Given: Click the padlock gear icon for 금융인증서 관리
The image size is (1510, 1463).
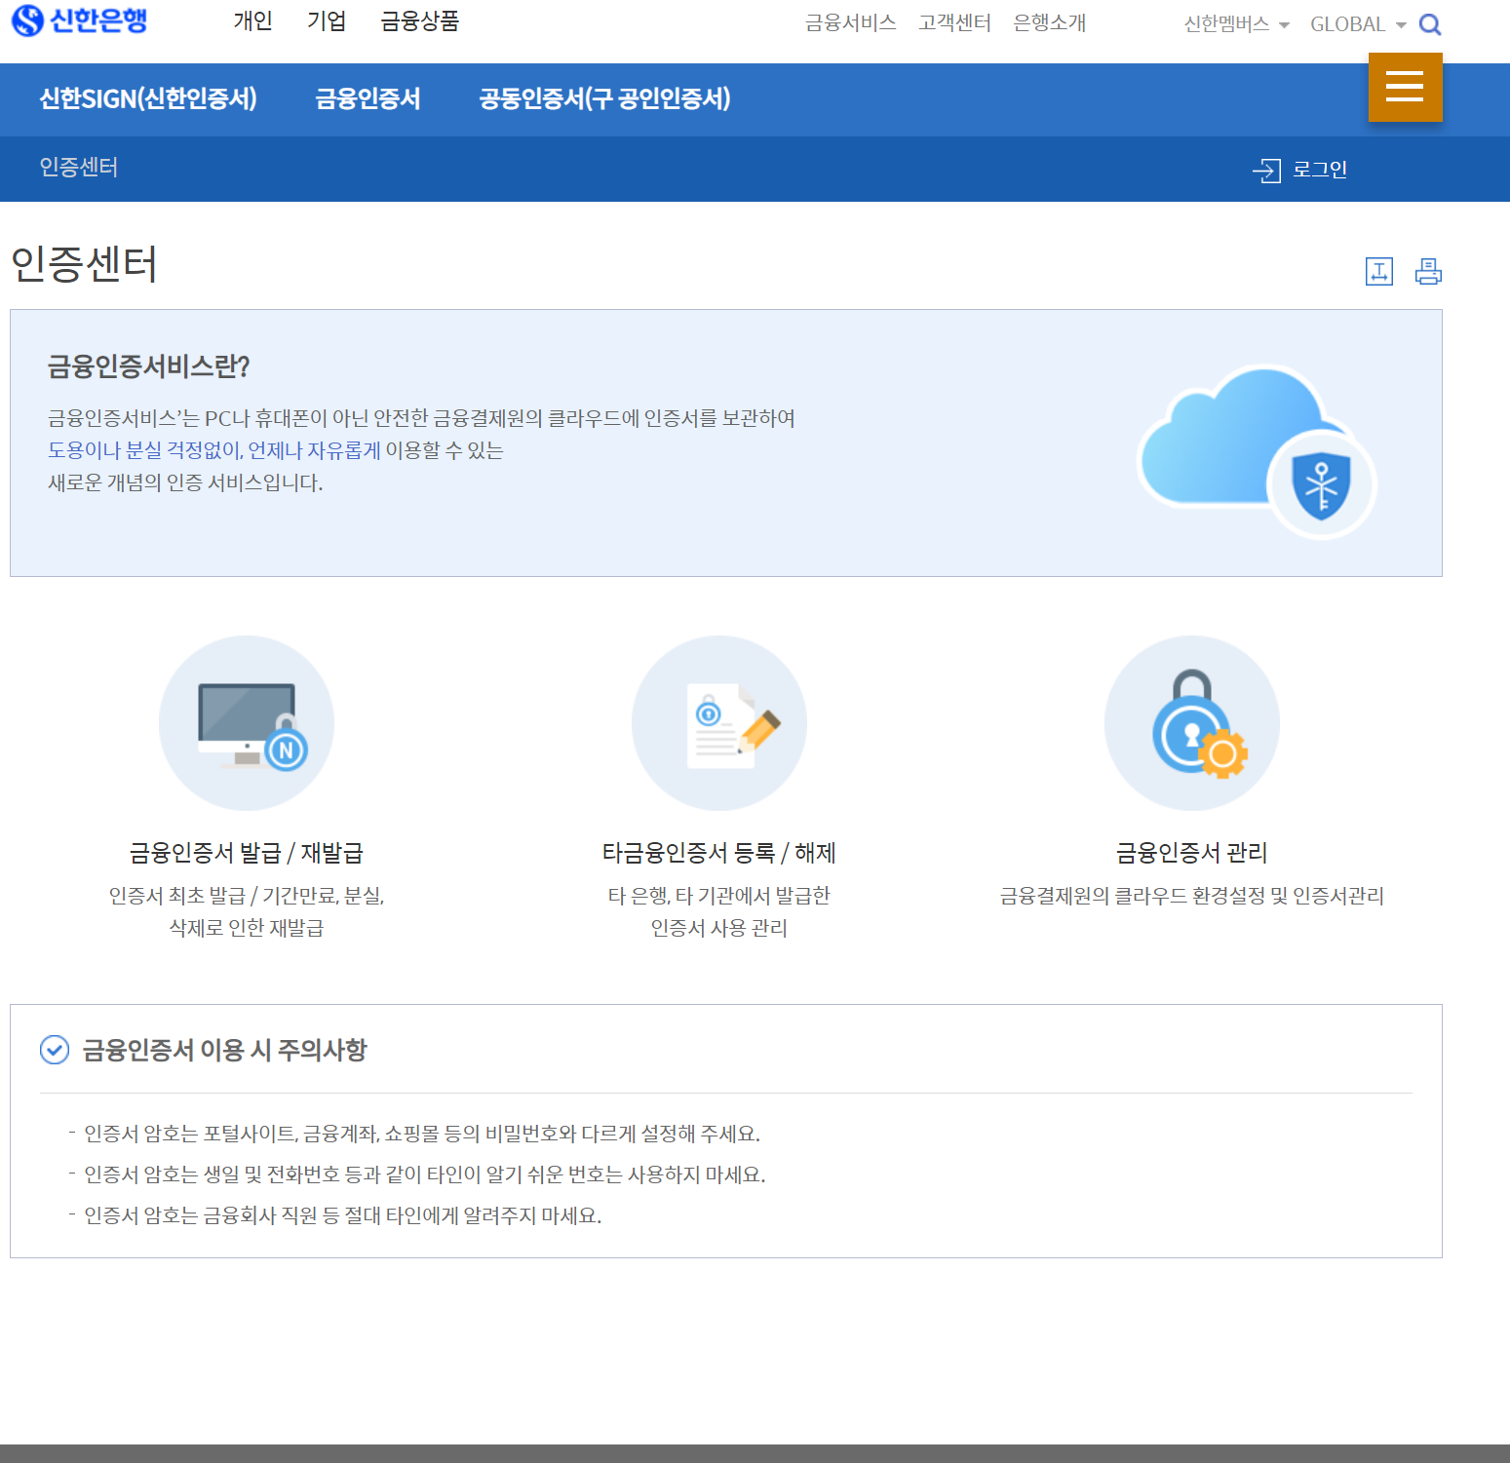Looking at the screenshot, I should click(x=1192, y=723).
